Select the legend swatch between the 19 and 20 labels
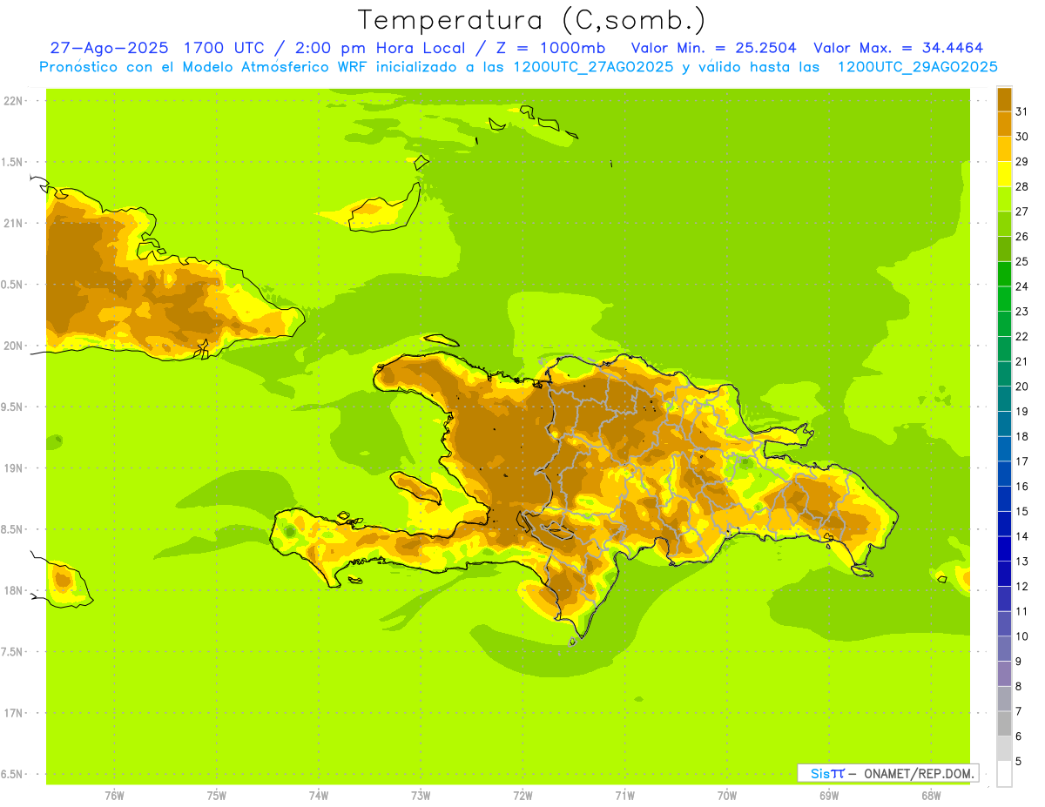Image resolution: width=1045 pixels, height=807 pixels. 1004,398
